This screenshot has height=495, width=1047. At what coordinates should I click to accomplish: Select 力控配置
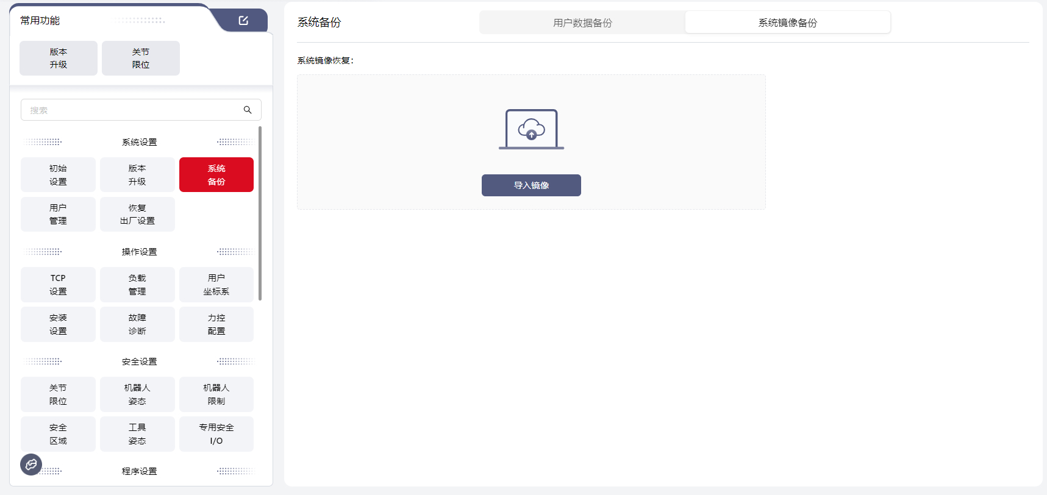(216, 324)
